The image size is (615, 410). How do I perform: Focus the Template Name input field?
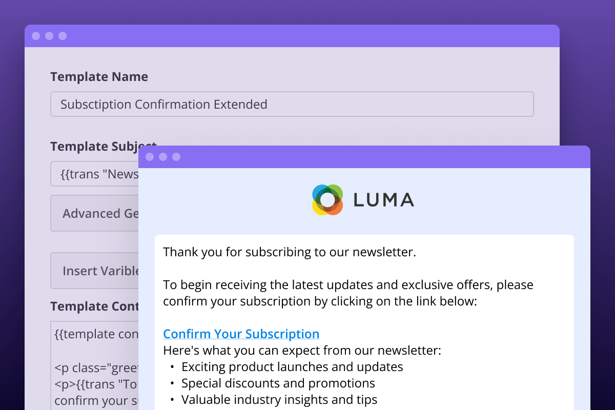click(292, 105)
